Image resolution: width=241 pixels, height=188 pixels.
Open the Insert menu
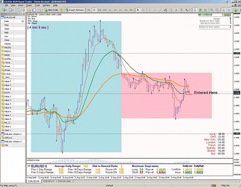[x=21, y=5]
